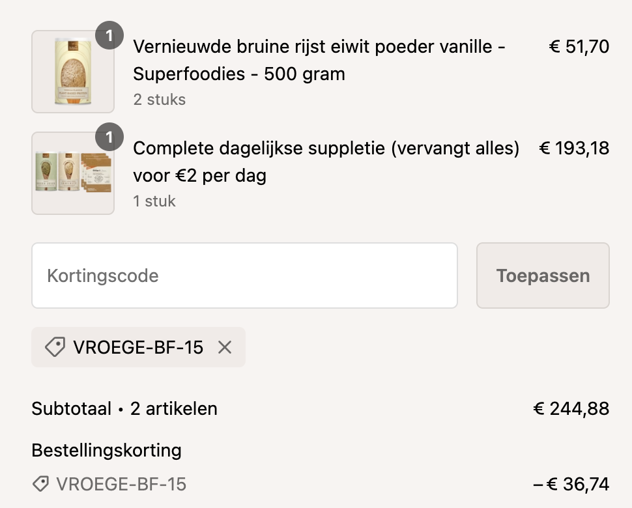The image size is (632, 508).
Task: Click the "2 stuks" quantity text
Action: [160, 100]
